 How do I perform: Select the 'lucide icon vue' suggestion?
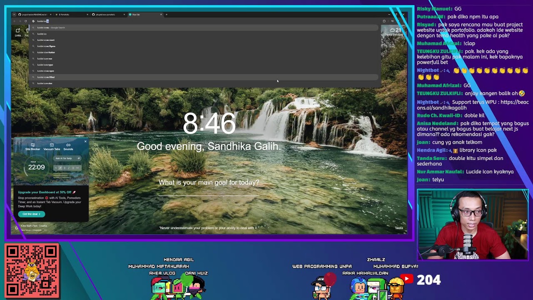pyautogui.click(x=204, y=59)
